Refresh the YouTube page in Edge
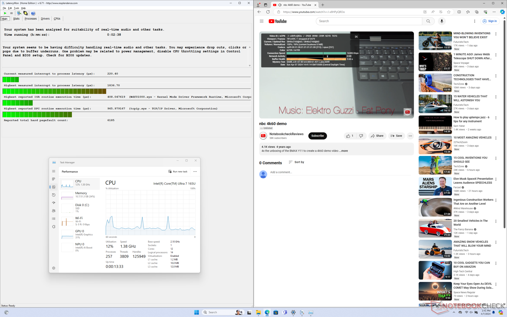Screen dimensions: 507x317 [268, 12]
